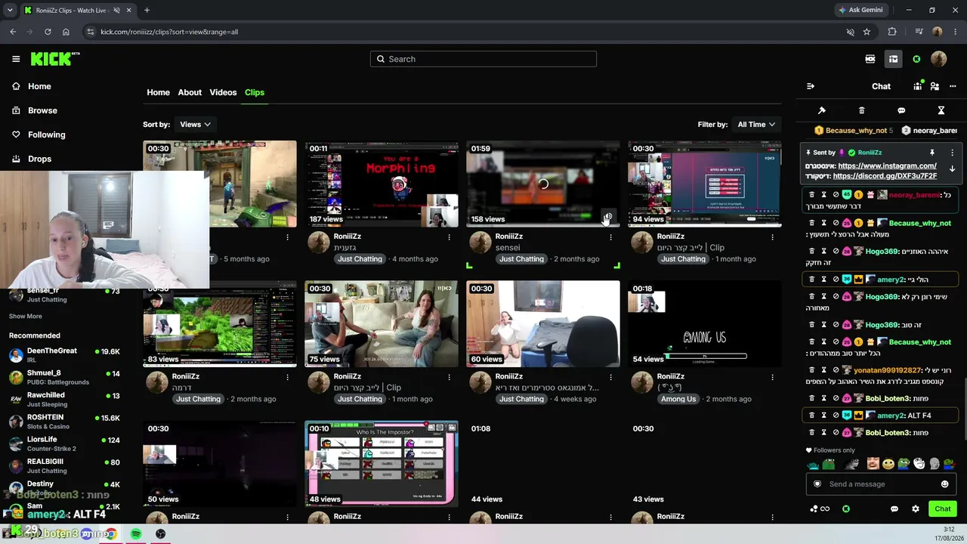The width and height of the screenshot is (967, 544).
Task: Click the moderation gavel icon
Action: tap(822, 110)
